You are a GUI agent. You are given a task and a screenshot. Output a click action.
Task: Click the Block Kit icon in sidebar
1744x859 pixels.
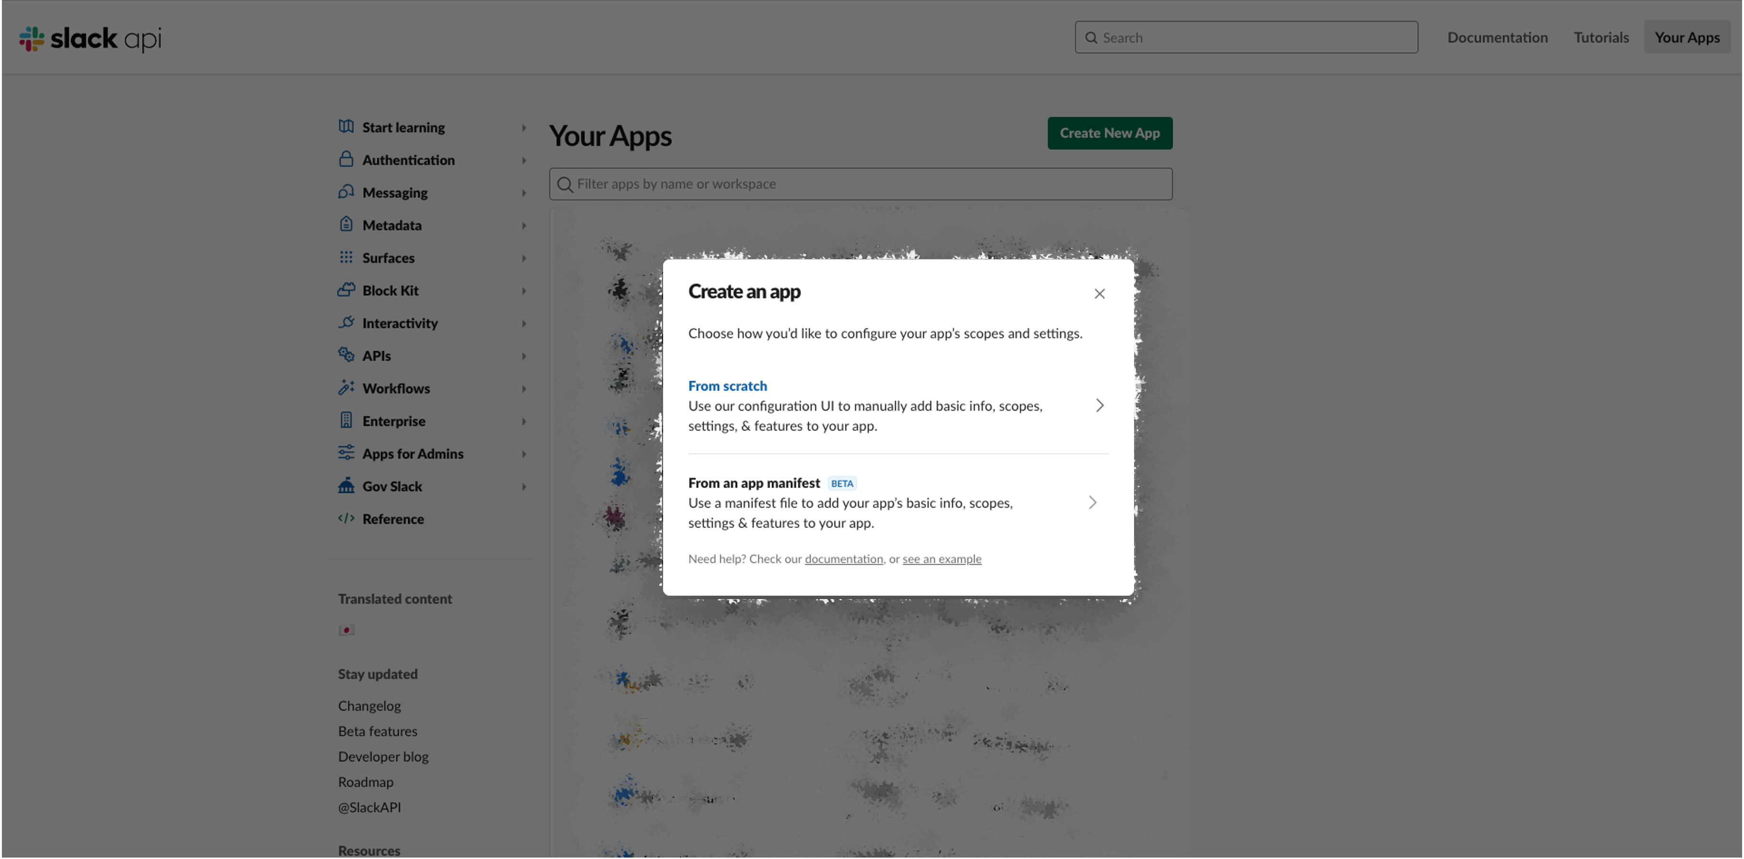pyautogui.click(x=346, y=290)
